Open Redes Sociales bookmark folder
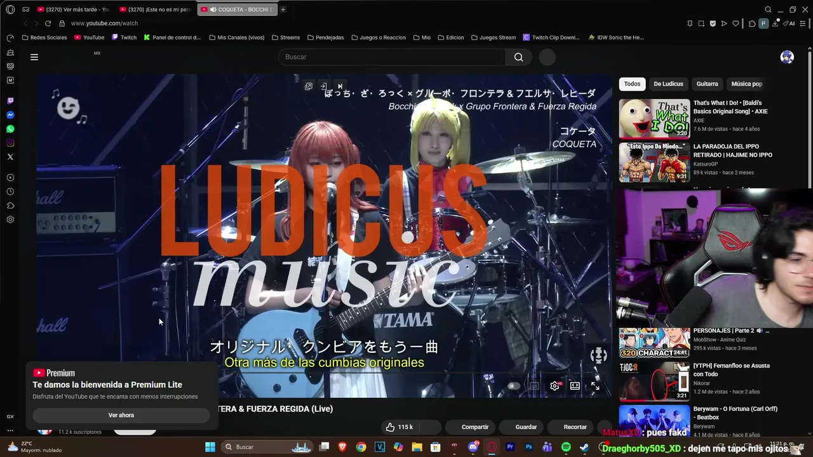 (44, 37)
